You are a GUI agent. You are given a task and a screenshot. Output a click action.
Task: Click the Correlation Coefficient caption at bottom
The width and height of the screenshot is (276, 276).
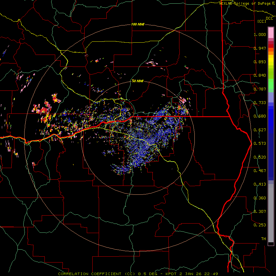(x=138, y=274)
